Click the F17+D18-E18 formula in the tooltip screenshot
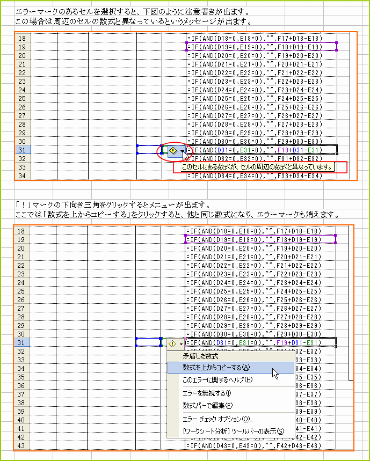 pos(262,39)
